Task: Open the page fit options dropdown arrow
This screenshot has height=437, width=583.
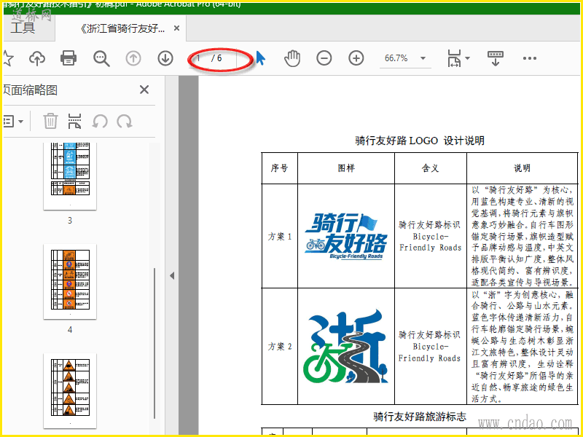Action: pos(468,58)
